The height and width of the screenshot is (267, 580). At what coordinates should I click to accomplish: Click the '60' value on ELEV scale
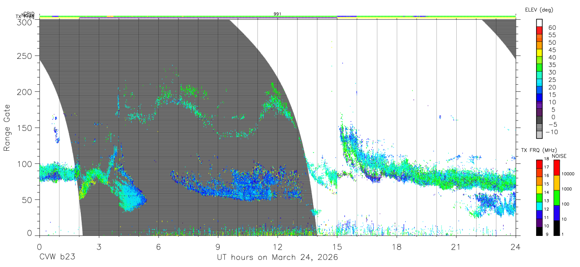[552, 27]
